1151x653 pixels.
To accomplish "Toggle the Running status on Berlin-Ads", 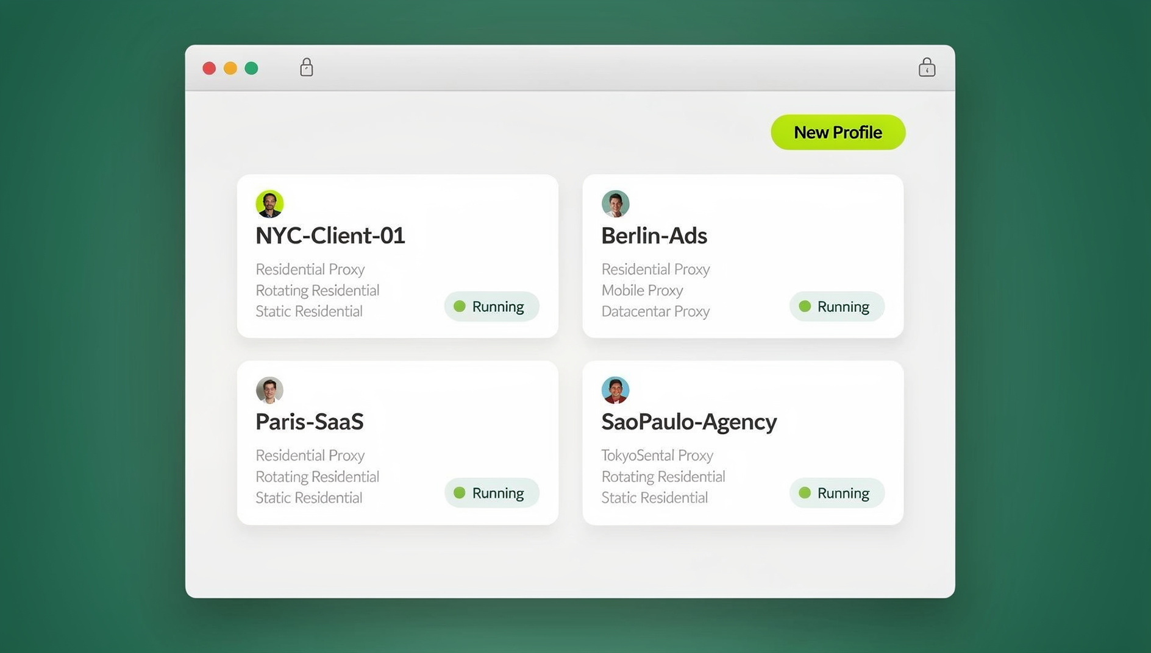I will tap(836, 306).
